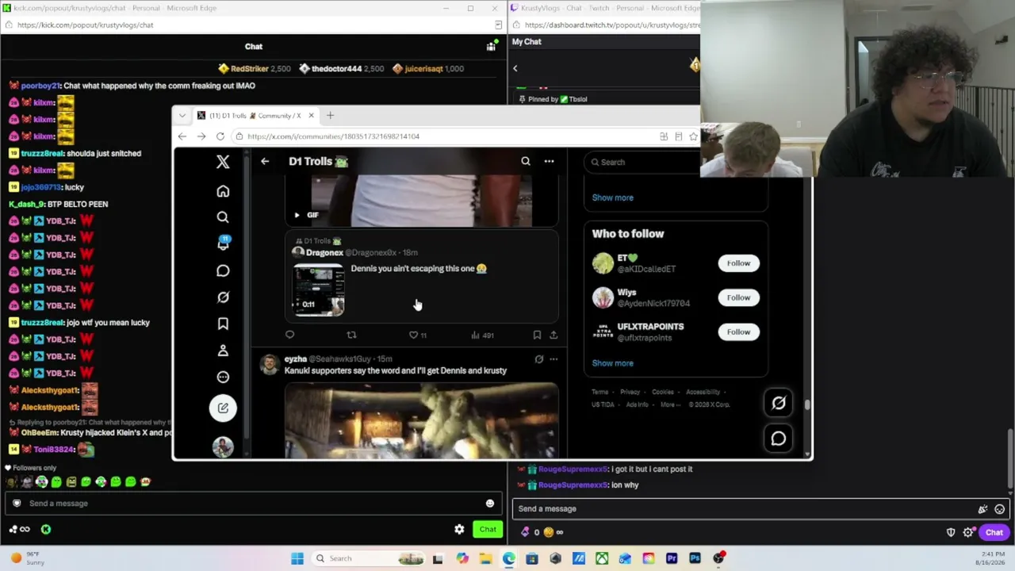This screenshot has height=571, width=1015.
Task: Send Twitch message with purple Chat button
Action: pos(994,533)
